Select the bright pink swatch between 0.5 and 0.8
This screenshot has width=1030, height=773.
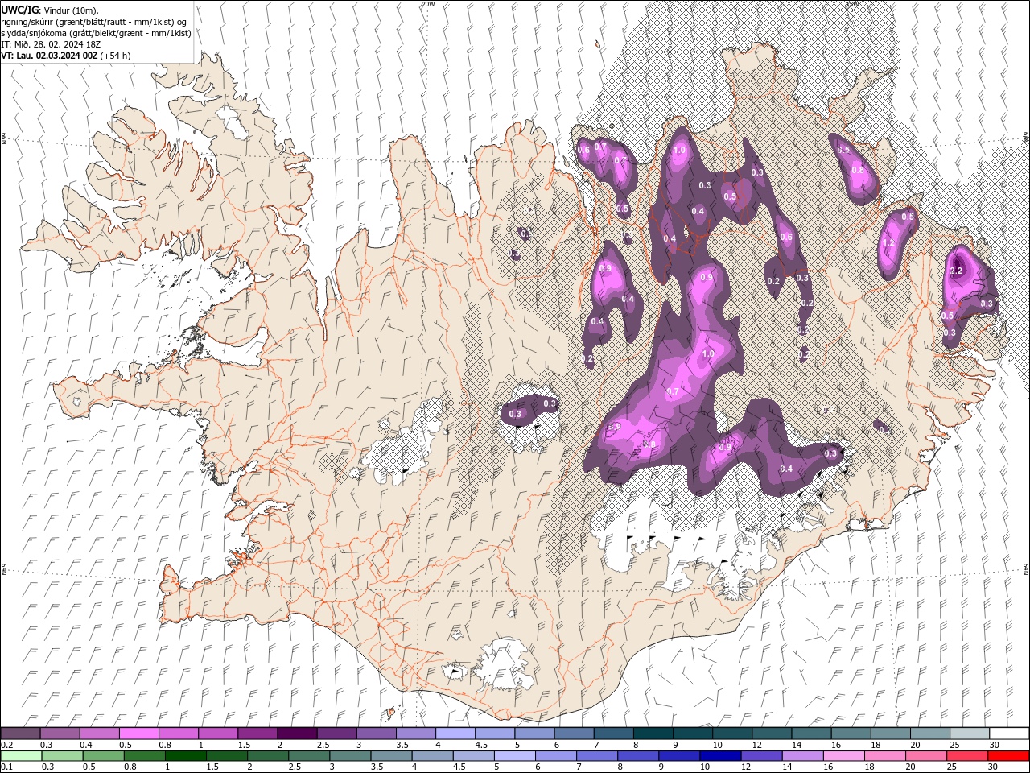[x=138, y=734]
